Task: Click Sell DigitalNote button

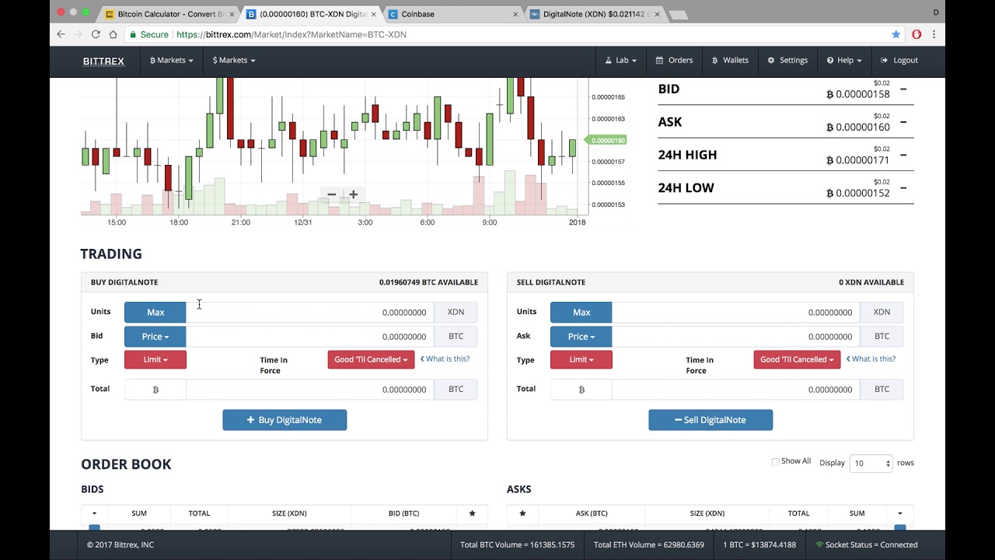Action: pyautogui.click(x=710, y=420)
